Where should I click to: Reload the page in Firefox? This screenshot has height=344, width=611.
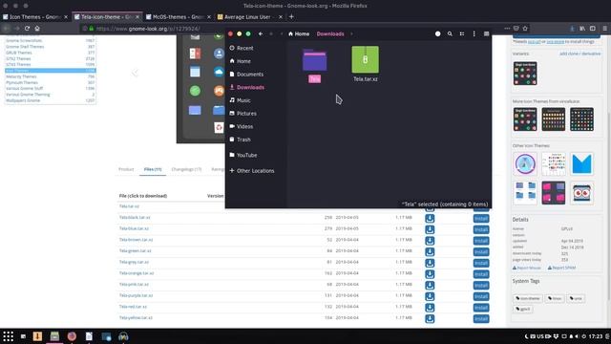coord(27,28)
